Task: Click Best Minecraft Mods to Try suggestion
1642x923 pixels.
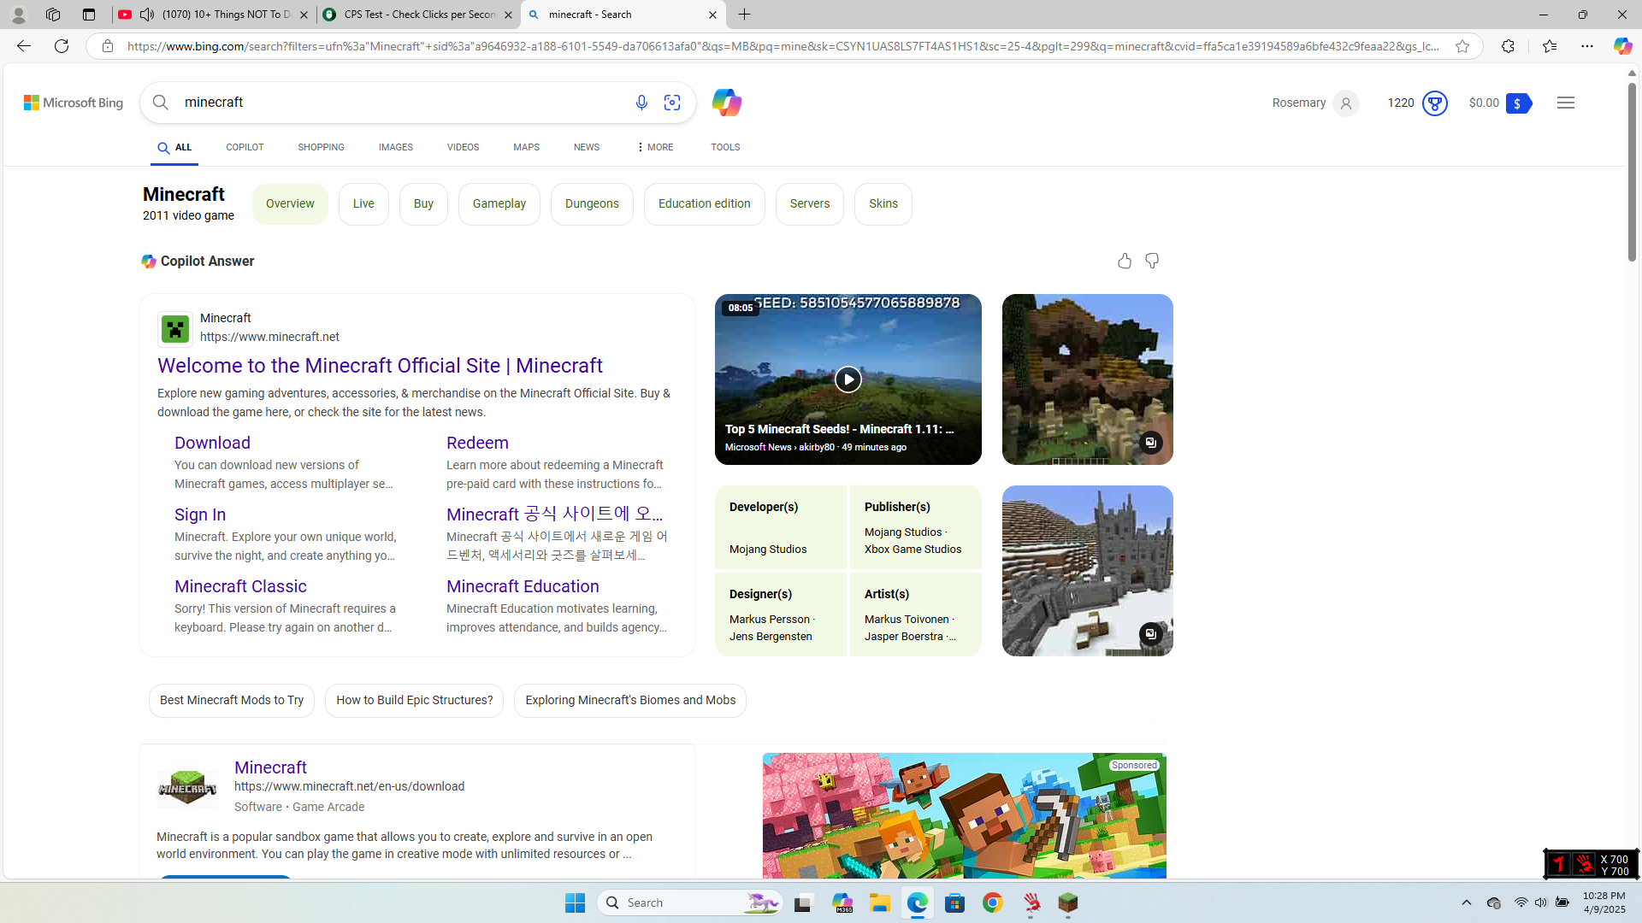Action: [x=232, y=701]
